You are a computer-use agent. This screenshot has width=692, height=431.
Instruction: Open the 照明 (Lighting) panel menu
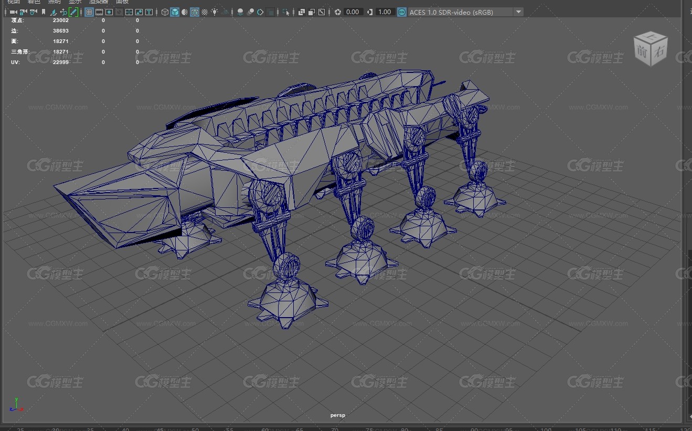tap(55, 2)
